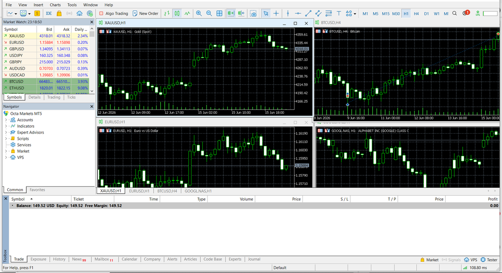Select M1 timeframe

pyautogui.click(x=365, y=13)
